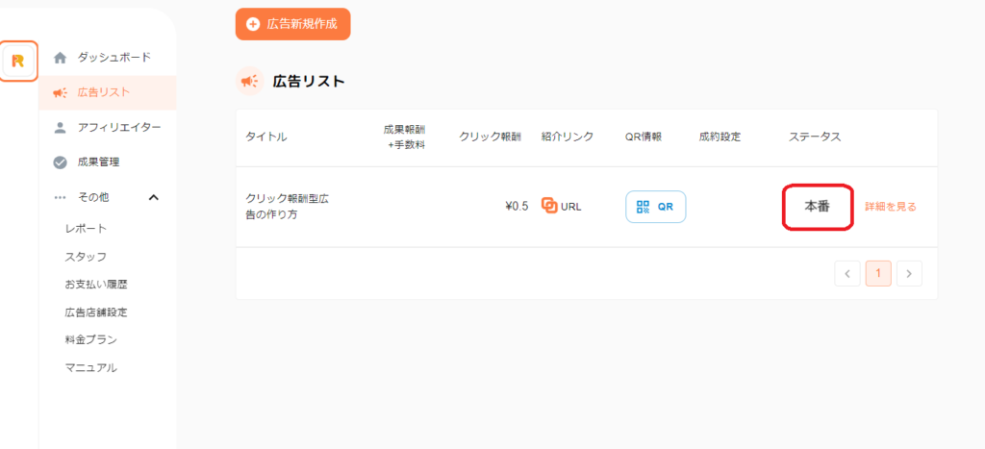Click the orange R app logo
The width and height of the screenshot is (985, 449).
click(18, 61)
